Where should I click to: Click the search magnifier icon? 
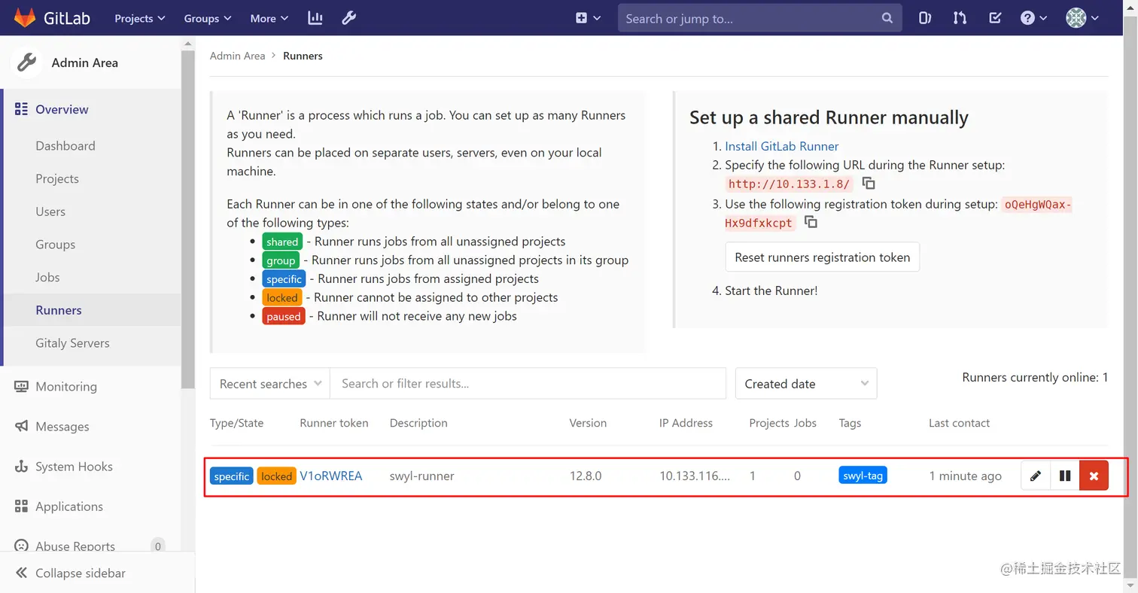click(x=887, y=18)
